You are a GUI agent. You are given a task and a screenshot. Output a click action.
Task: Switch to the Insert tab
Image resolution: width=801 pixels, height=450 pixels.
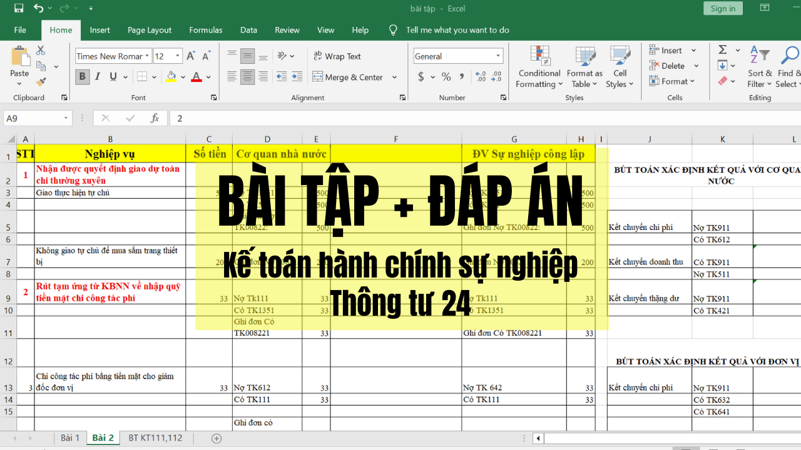pyautogui.click(x=99, y=30)
